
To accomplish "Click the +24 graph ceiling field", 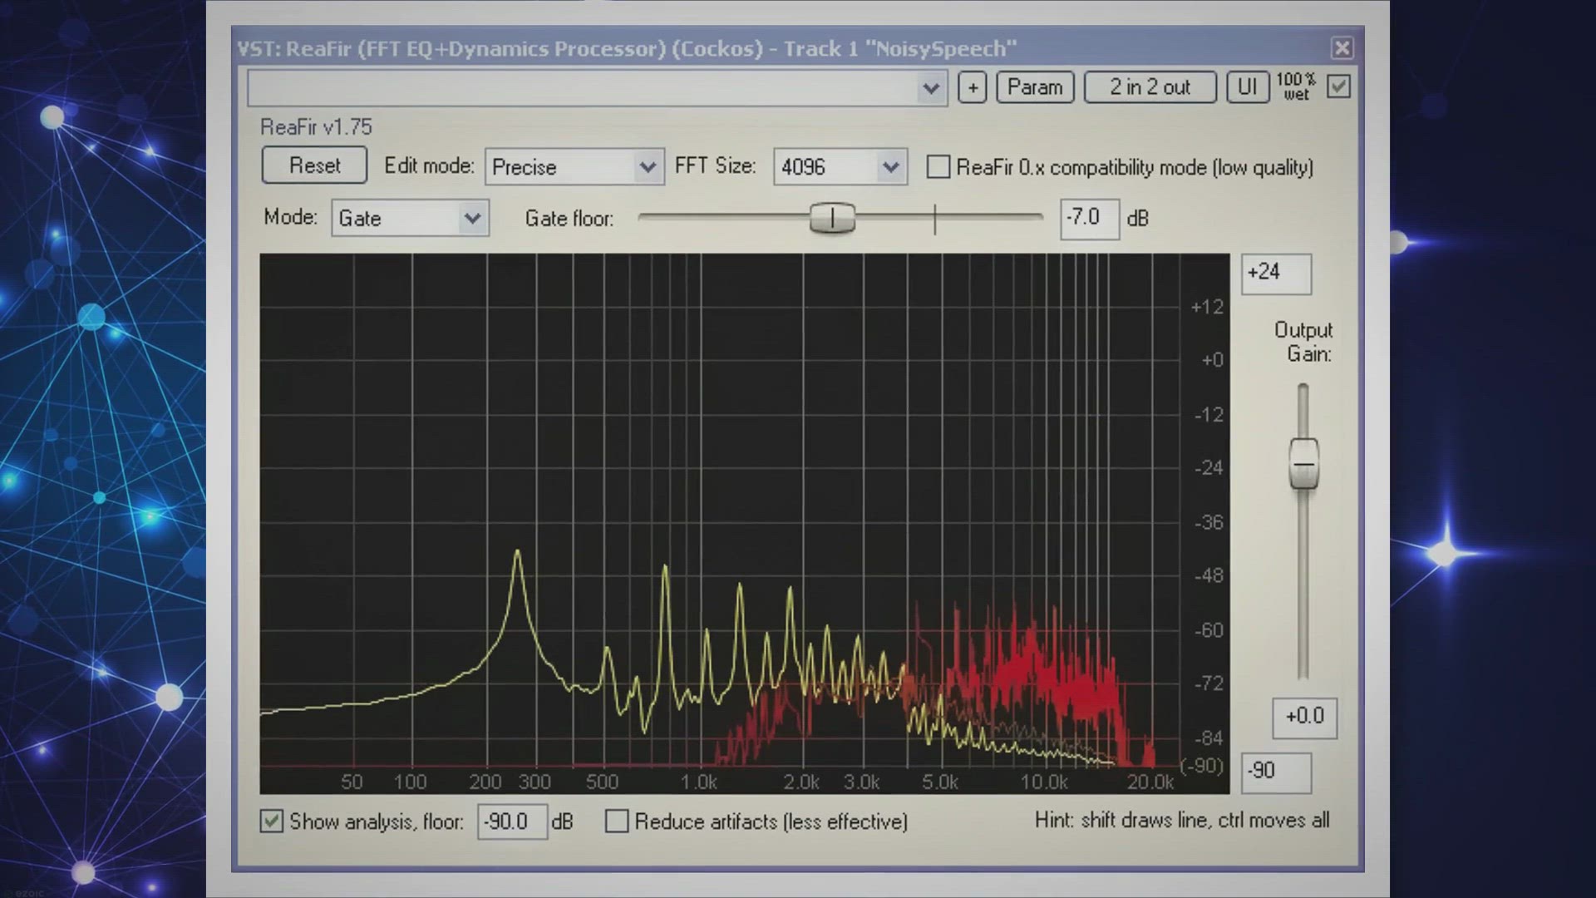I will [x=1275, y=274].
